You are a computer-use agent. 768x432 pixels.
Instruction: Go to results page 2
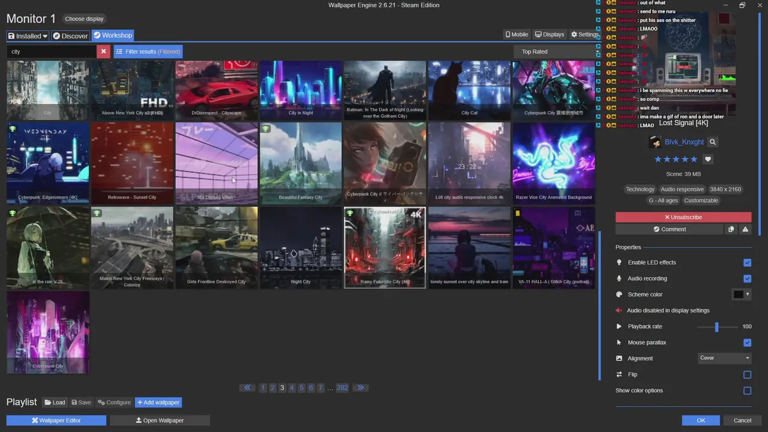click(x=272, y=388)
